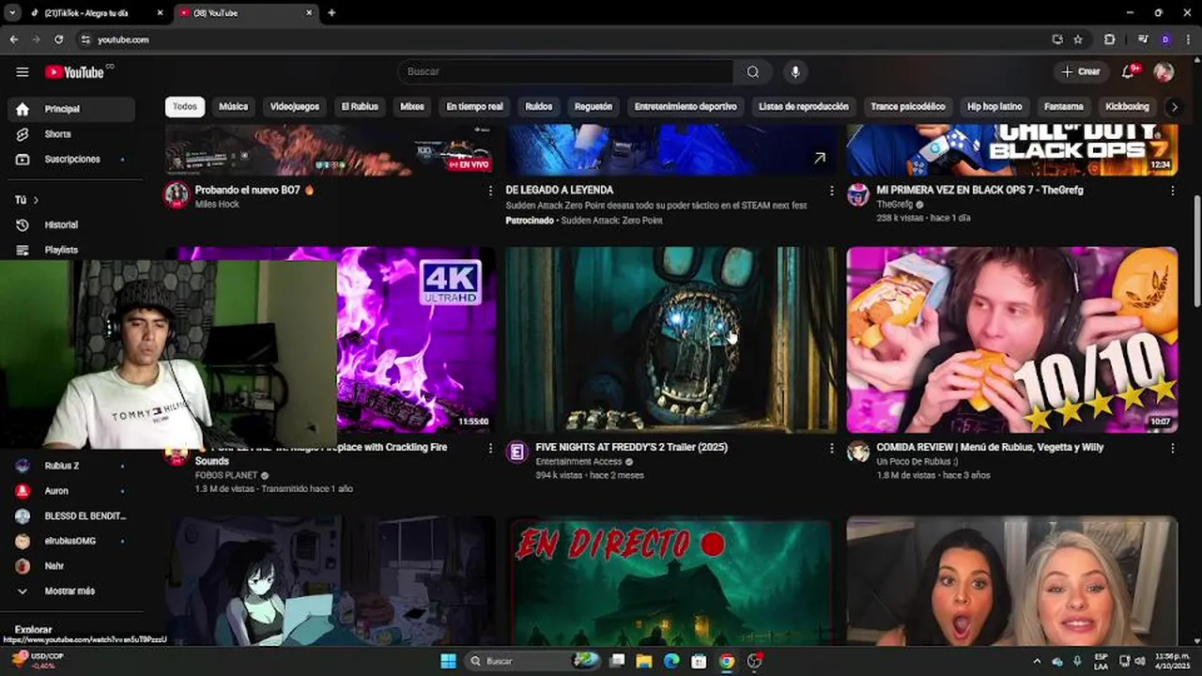Open Shorts in the sidebar
The height and width of the screenshot is (676, 1202).
pyautogui.click(x=71, y=134)
